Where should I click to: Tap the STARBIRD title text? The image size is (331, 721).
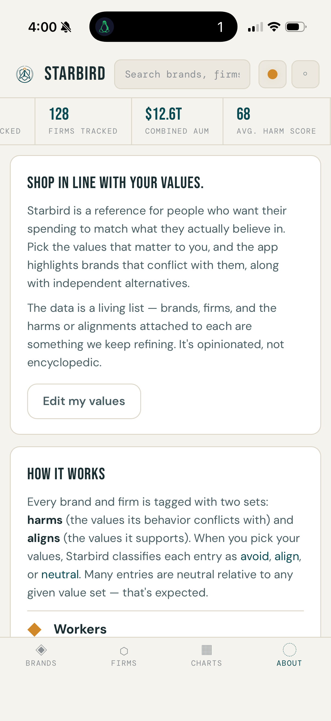point(75,74)
